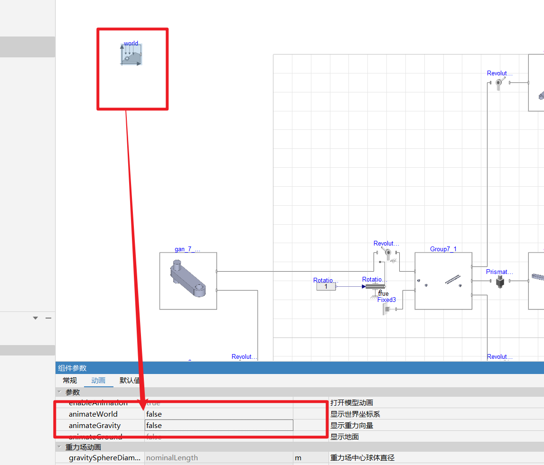
Task: Select the Rotational speed source icon
Action: point(373,287)
